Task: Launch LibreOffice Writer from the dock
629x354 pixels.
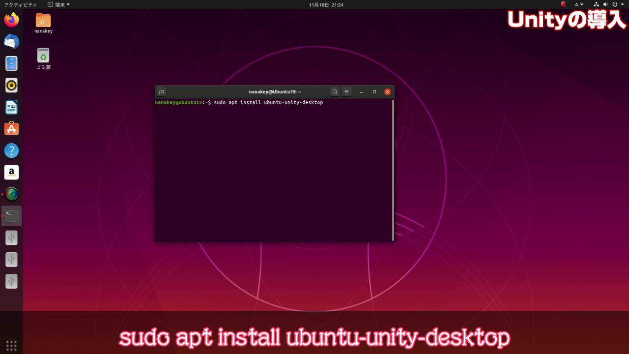Action: 12,107
